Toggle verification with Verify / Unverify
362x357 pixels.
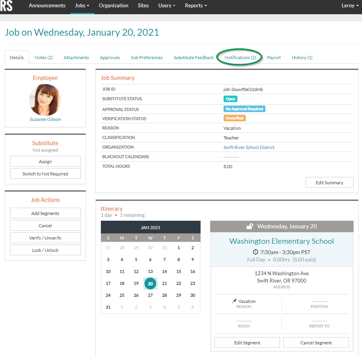pos(45,238)
